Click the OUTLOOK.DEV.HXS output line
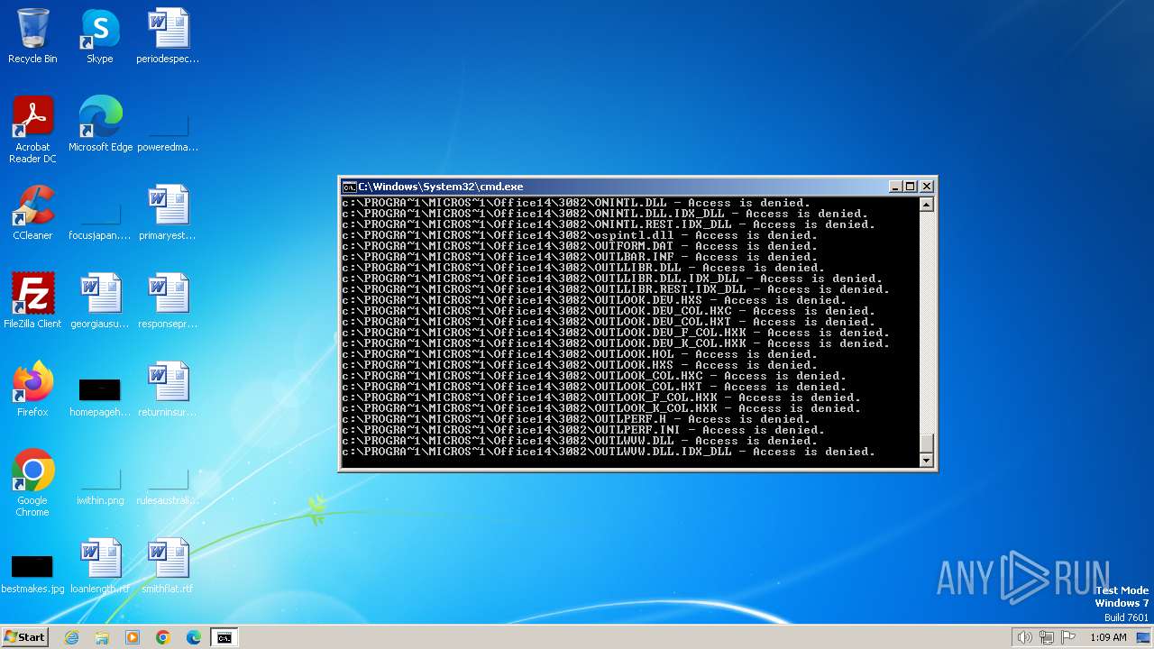The width and height of the screenshot is (1154, 649). (594, 300)
